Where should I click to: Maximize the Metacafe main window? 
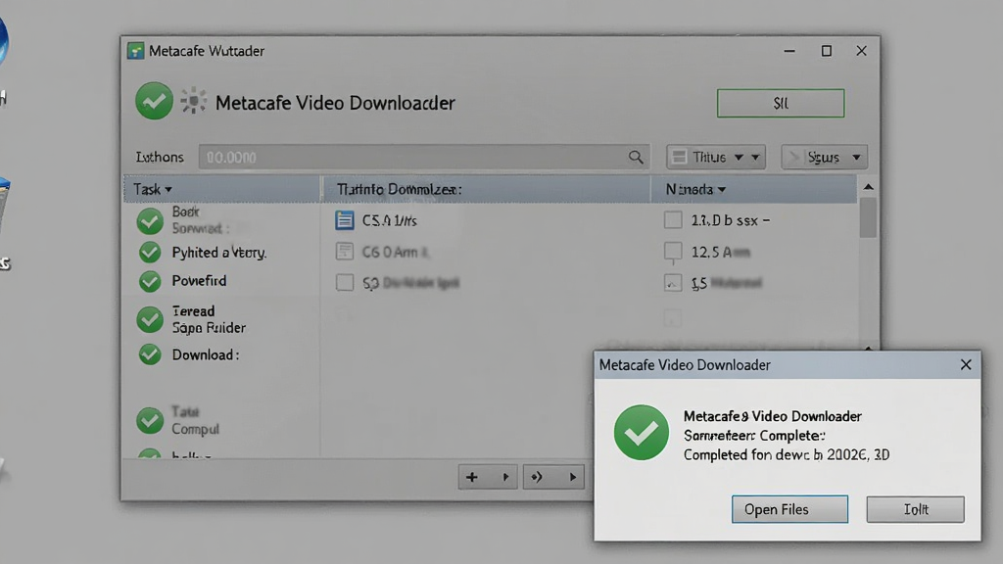coord(827,51)
